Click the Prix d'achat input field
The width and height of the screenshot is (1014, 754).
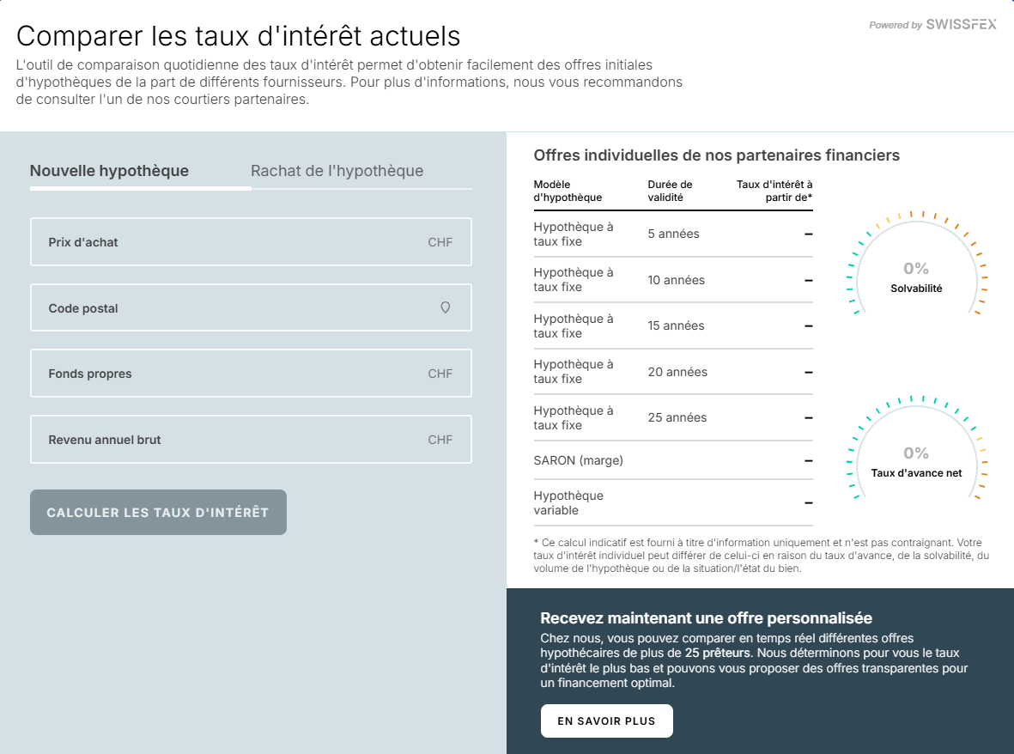click(x=251, y=242)
